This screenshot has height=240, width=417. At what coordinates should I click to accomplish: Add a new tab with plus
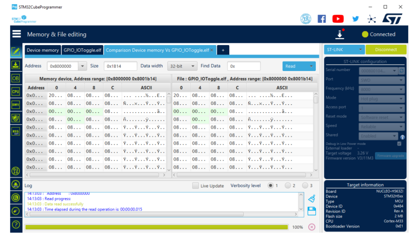223,50
